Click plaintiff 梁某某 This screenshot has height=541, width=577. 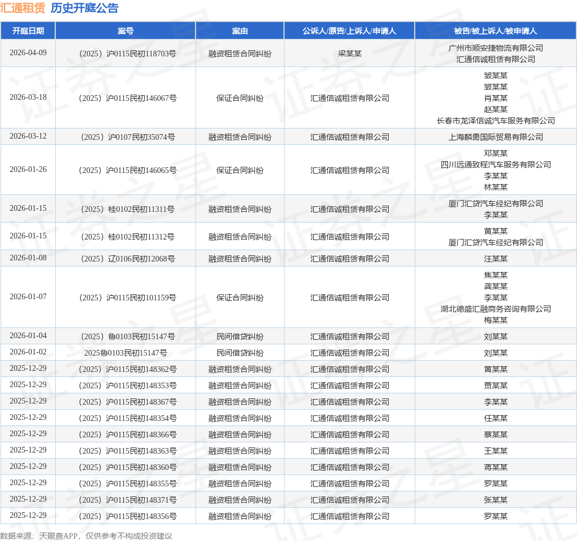pos(349,54)
